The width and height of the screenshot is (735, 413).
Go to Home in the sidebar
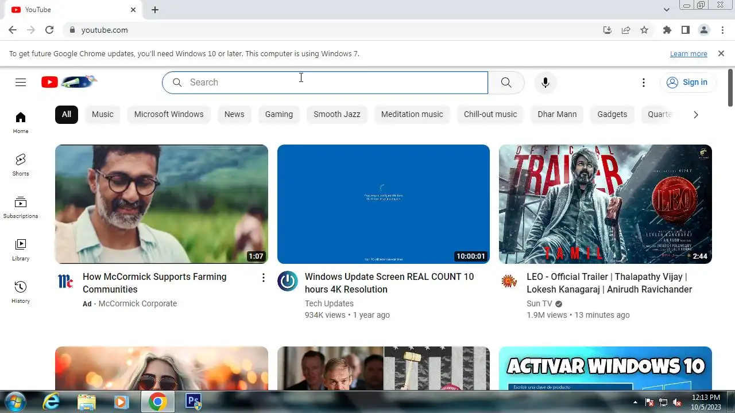click(x=21, y=123)
